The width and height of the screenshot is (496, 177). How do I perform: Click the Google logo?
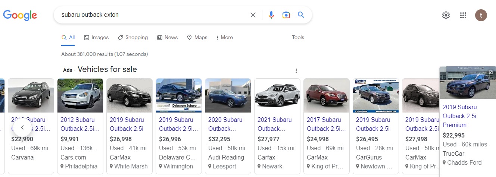tap(20, 15)
